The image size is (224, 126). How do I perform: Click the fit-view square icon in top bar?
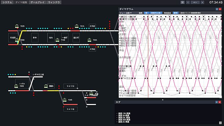[x=182, y=2]
